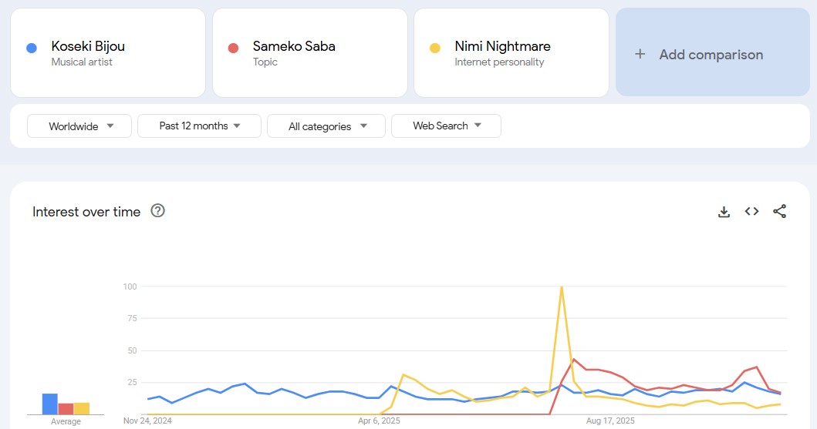This screenshot has width=817, height=429.
Task: Download the interest over time data
Action: pyautogui.click(x=724, y=212)
